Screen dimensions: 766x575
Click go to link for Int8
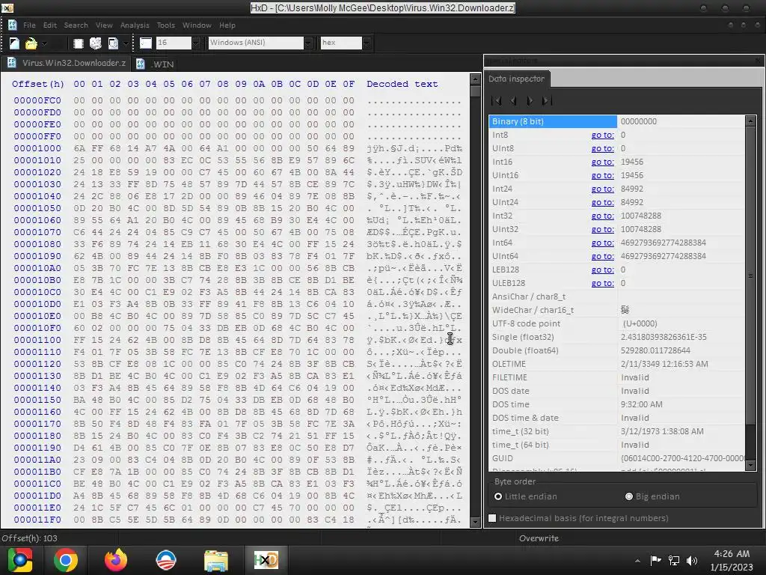coord(602,135)
